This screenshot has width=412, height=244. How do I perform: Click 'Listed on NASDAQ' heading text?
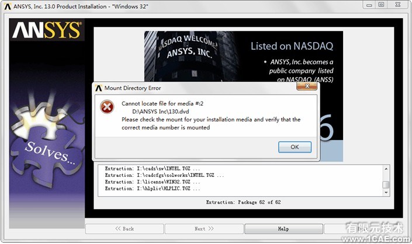292,46
